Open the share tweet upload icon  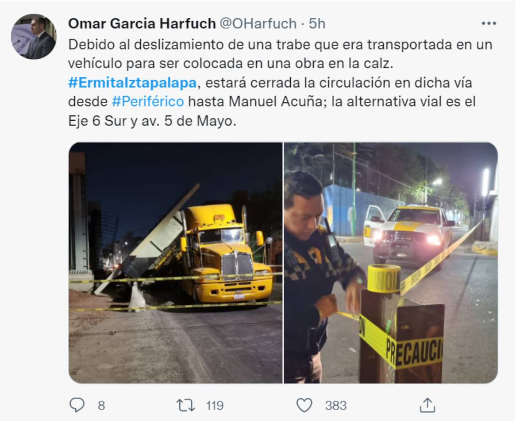pos(427,405)
